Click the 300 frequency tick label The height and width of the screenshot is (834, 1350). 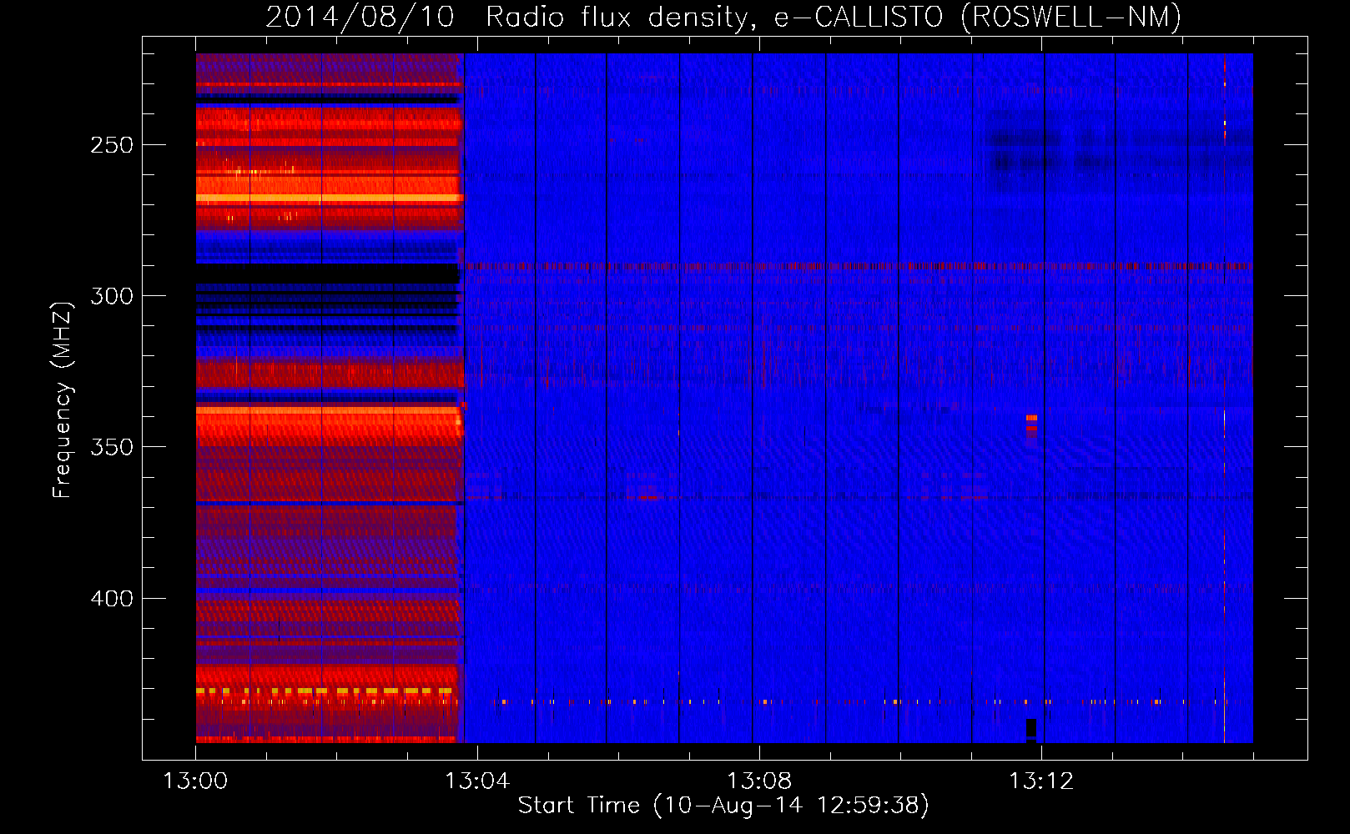point(111,296)
